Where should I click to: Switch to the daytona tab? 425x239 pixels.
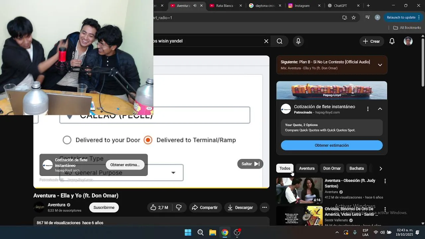coord(265,6)
